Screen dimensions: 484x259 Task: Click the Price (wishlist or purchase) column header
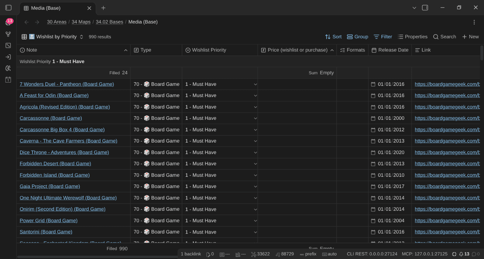click(x=297, y=50)
